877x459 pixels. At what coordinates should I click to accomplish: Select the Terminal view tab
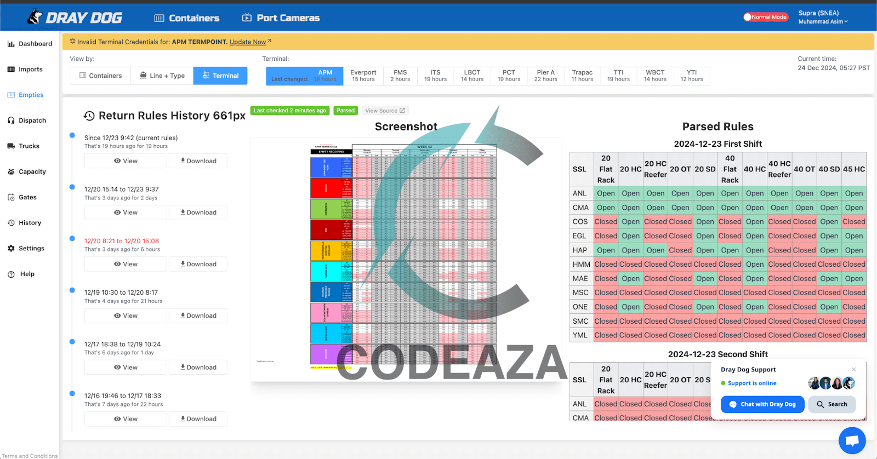(220, 76)
